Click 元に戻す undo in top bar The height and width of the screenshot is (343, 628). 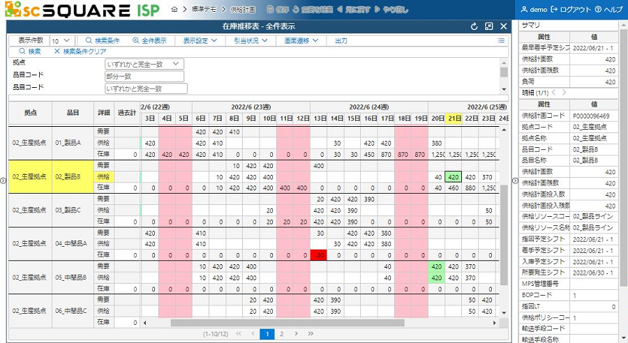(x=340, y=10)
